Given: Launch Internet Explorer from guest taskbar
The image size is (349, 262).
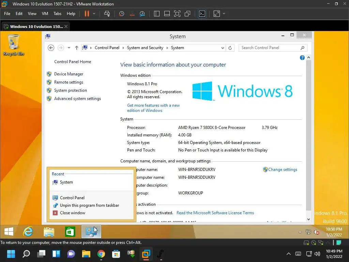Looking at the screenshot, I should click(28, 232).
